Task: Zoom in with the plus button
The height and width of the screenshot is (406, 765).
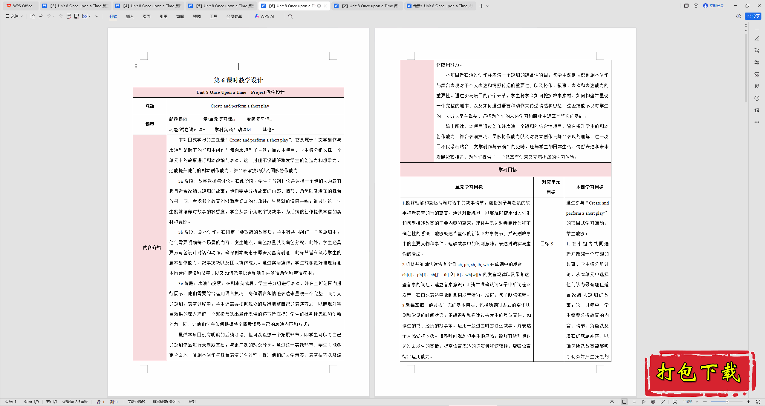Action: (748, 402)
